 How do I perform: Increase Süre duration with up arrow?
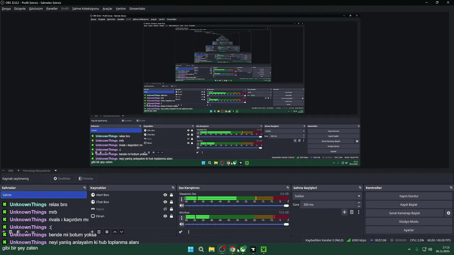[x=359, y=203]
